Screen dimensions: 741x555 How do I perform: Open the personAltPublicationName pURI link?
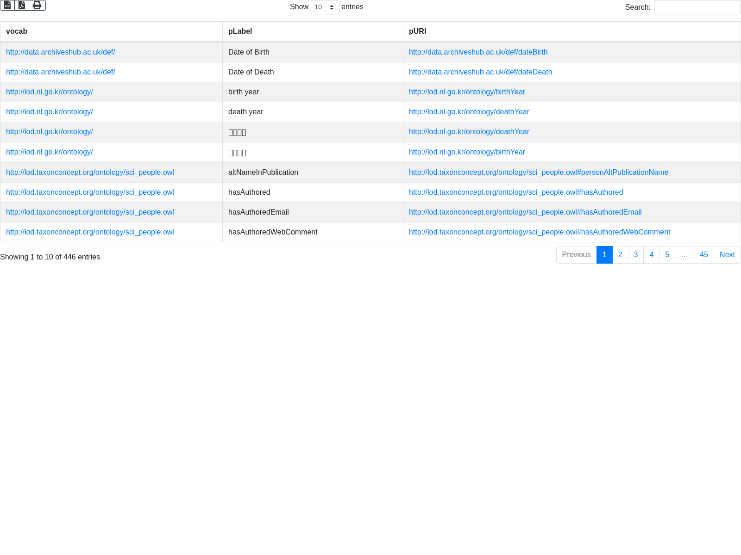[538, 173]
